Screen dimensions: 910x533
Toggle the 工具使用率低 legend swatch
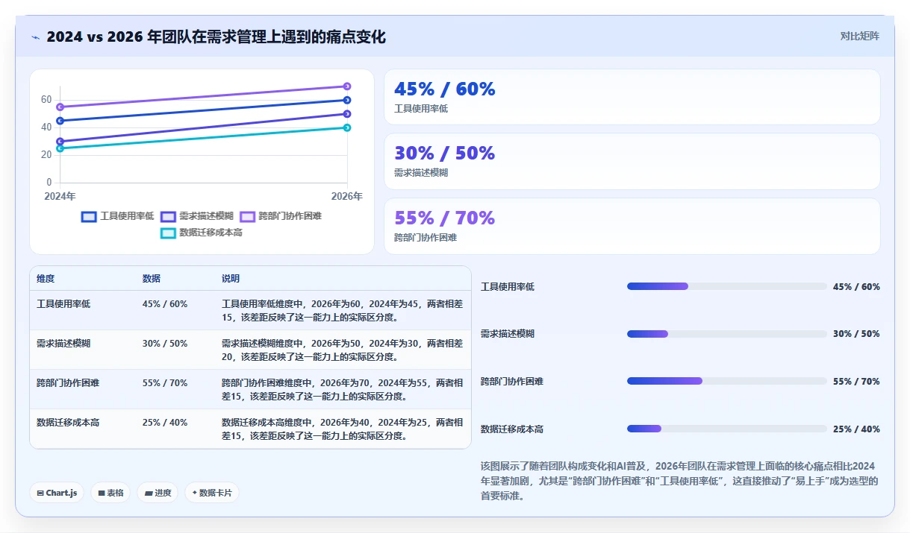coord(89,216)
